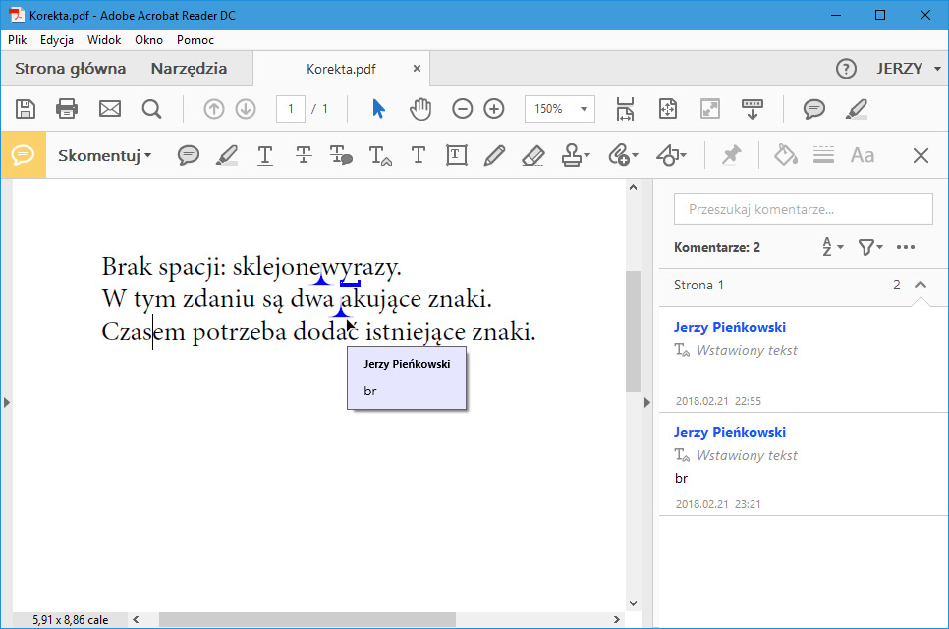949x629 pixels.
Task: Click the zoom in plus icon
Action: pos(494,109)
